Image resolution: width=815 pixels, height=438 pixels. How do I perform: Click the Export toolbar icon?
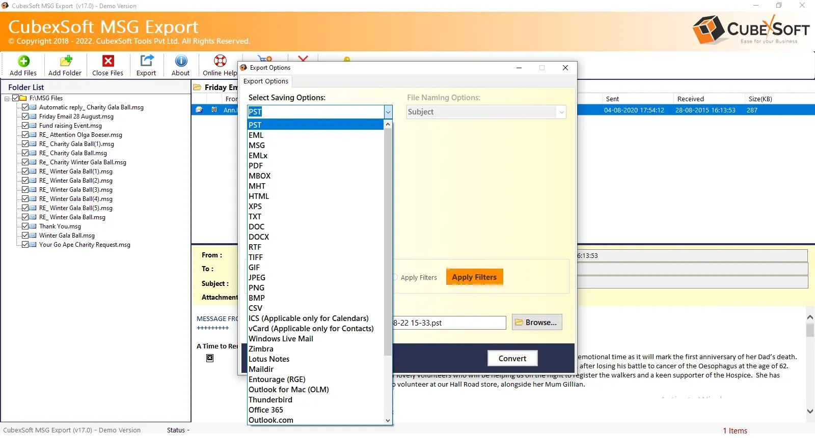(147, 61)
